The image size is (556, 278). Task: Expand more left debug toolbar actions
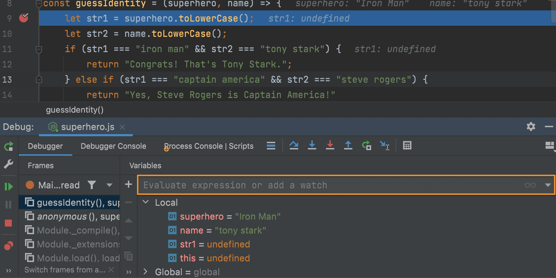tap(9, 271)
